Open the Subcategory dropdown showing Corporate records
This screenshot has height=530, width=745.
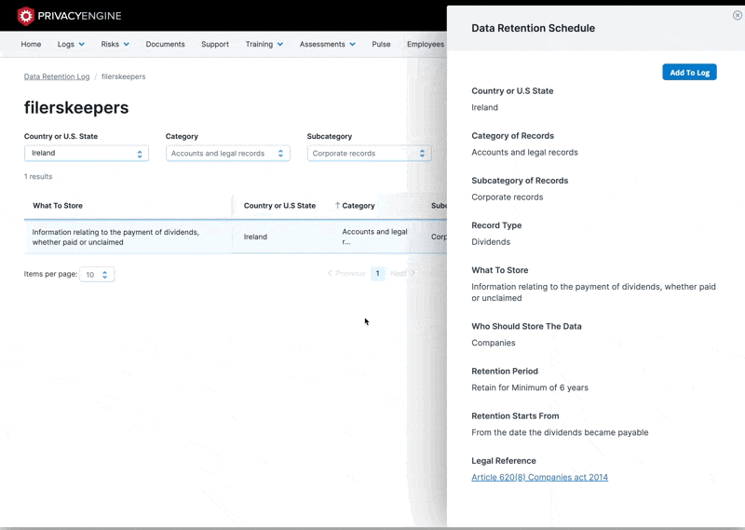click(369, 153)
